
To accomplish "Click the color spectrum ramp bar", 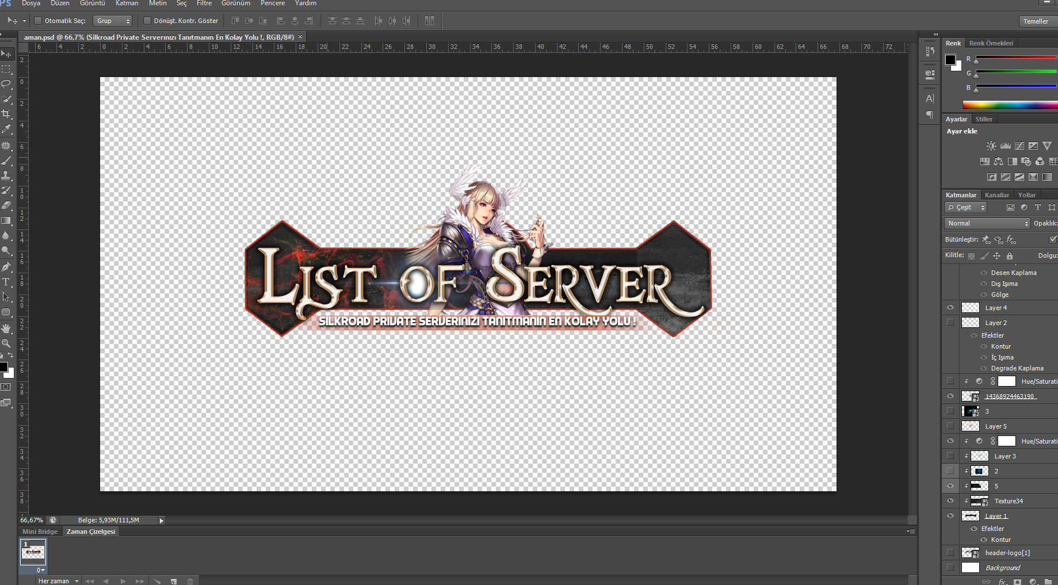I will 1010,105.
